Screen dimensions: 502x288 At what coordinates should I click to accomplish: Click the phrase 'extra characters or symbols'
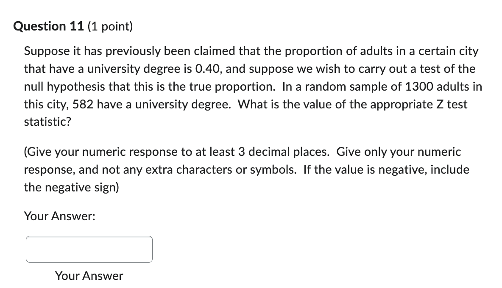pos(221,170)
